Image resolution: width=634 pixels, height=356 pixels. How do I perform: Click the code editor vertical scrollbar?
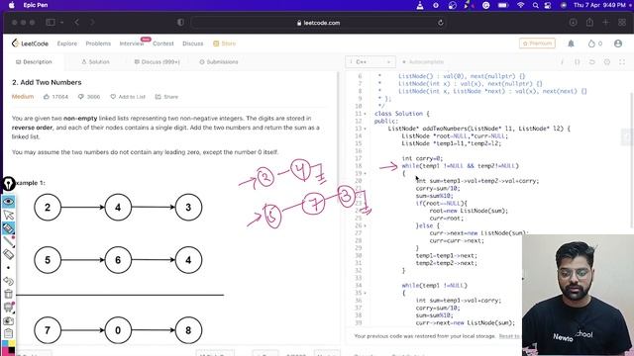coord(632,160)
